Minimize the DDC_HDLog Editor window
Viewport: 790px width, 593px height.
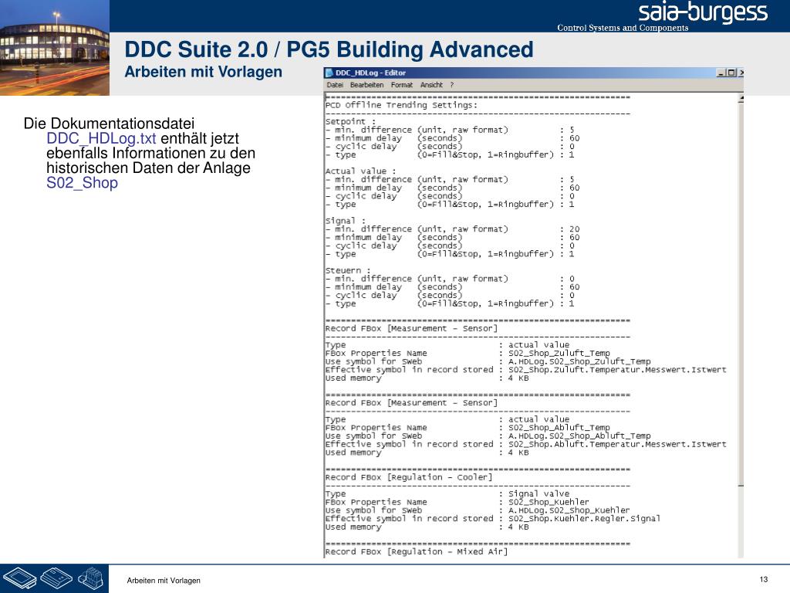coord(721,73)
